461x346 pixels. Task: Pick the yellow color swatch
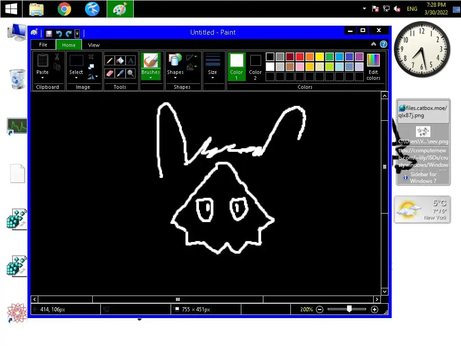point(320,56)
